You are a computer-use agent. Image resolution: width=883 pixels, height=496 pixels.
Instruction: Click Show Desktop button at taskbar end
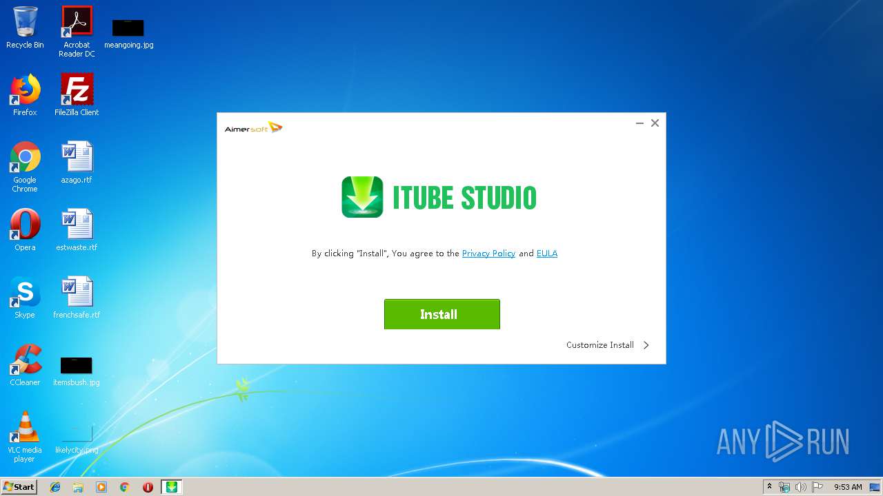[876, 487]
